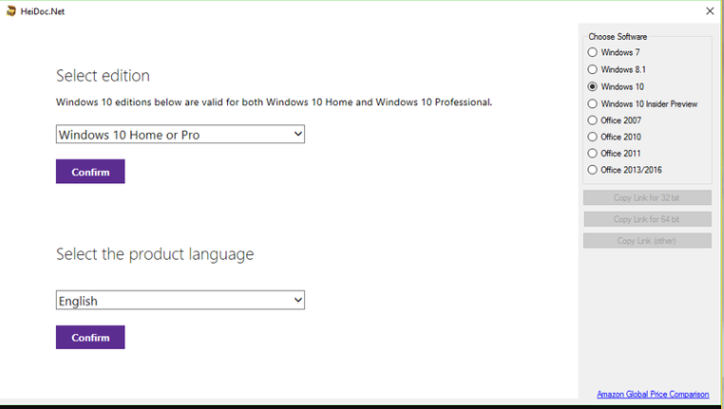Pick the Office 2010 option
This screenshot has width=724, height=409.
pyautogui.click(x=592, y=137)
